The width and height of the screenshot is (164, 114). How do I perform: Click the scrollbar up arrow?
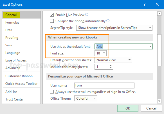pyautogui.click(x=159, y=13)
